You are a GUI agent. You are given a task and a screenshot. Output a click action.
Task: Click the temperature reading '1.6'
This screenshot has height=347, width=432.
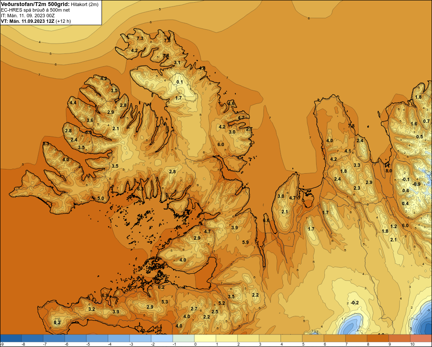pos(414,124)
